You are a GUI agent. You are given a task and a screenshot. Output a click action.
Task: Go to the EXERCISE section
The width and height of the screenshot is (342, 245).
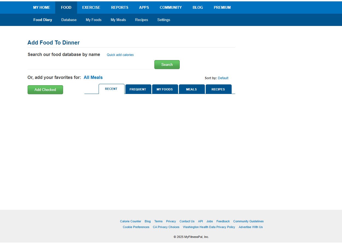point(91,7)
